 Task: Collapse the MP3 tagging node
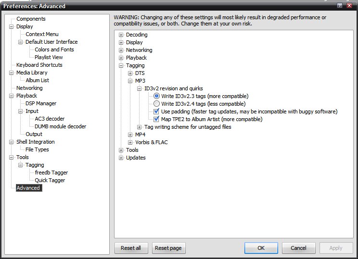(130, 81)
